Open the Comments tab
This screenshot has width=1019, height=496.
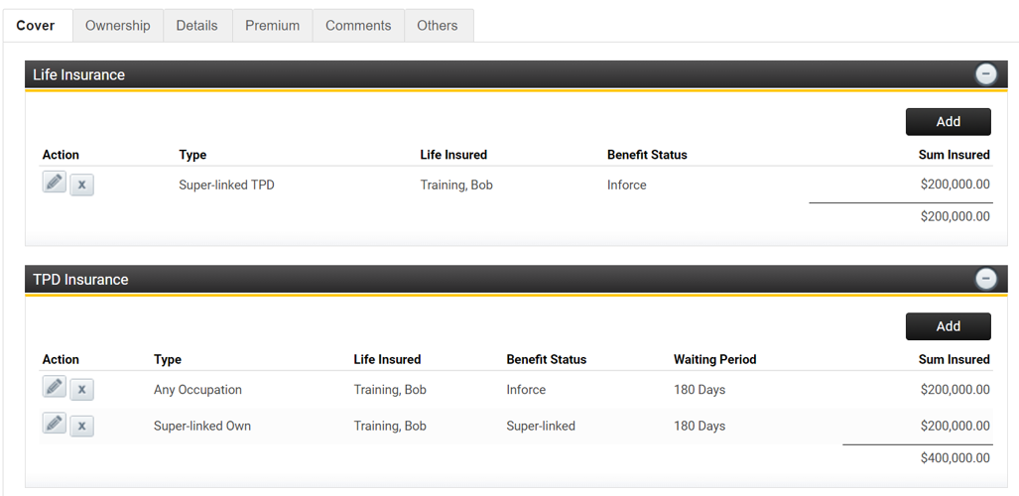pos(358,26)
